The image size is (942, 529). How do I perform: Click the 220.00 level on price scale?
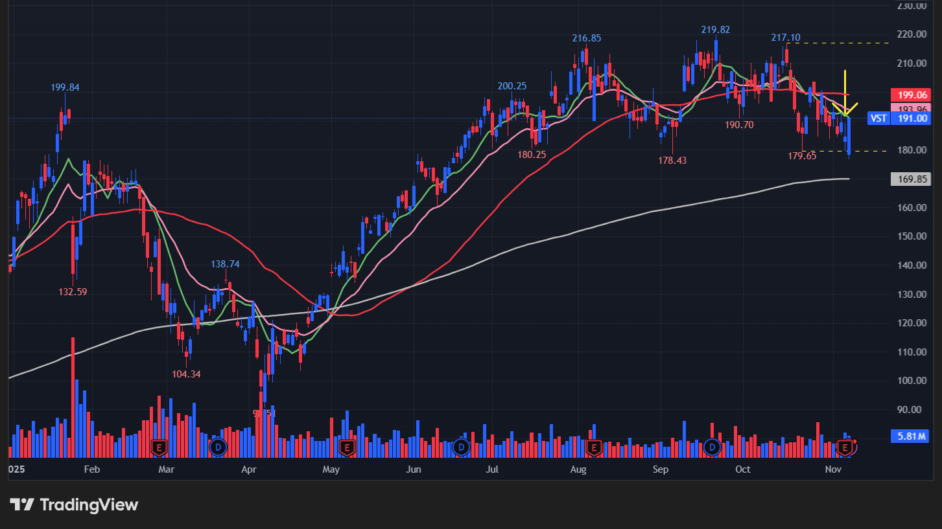tap(911, 34)
